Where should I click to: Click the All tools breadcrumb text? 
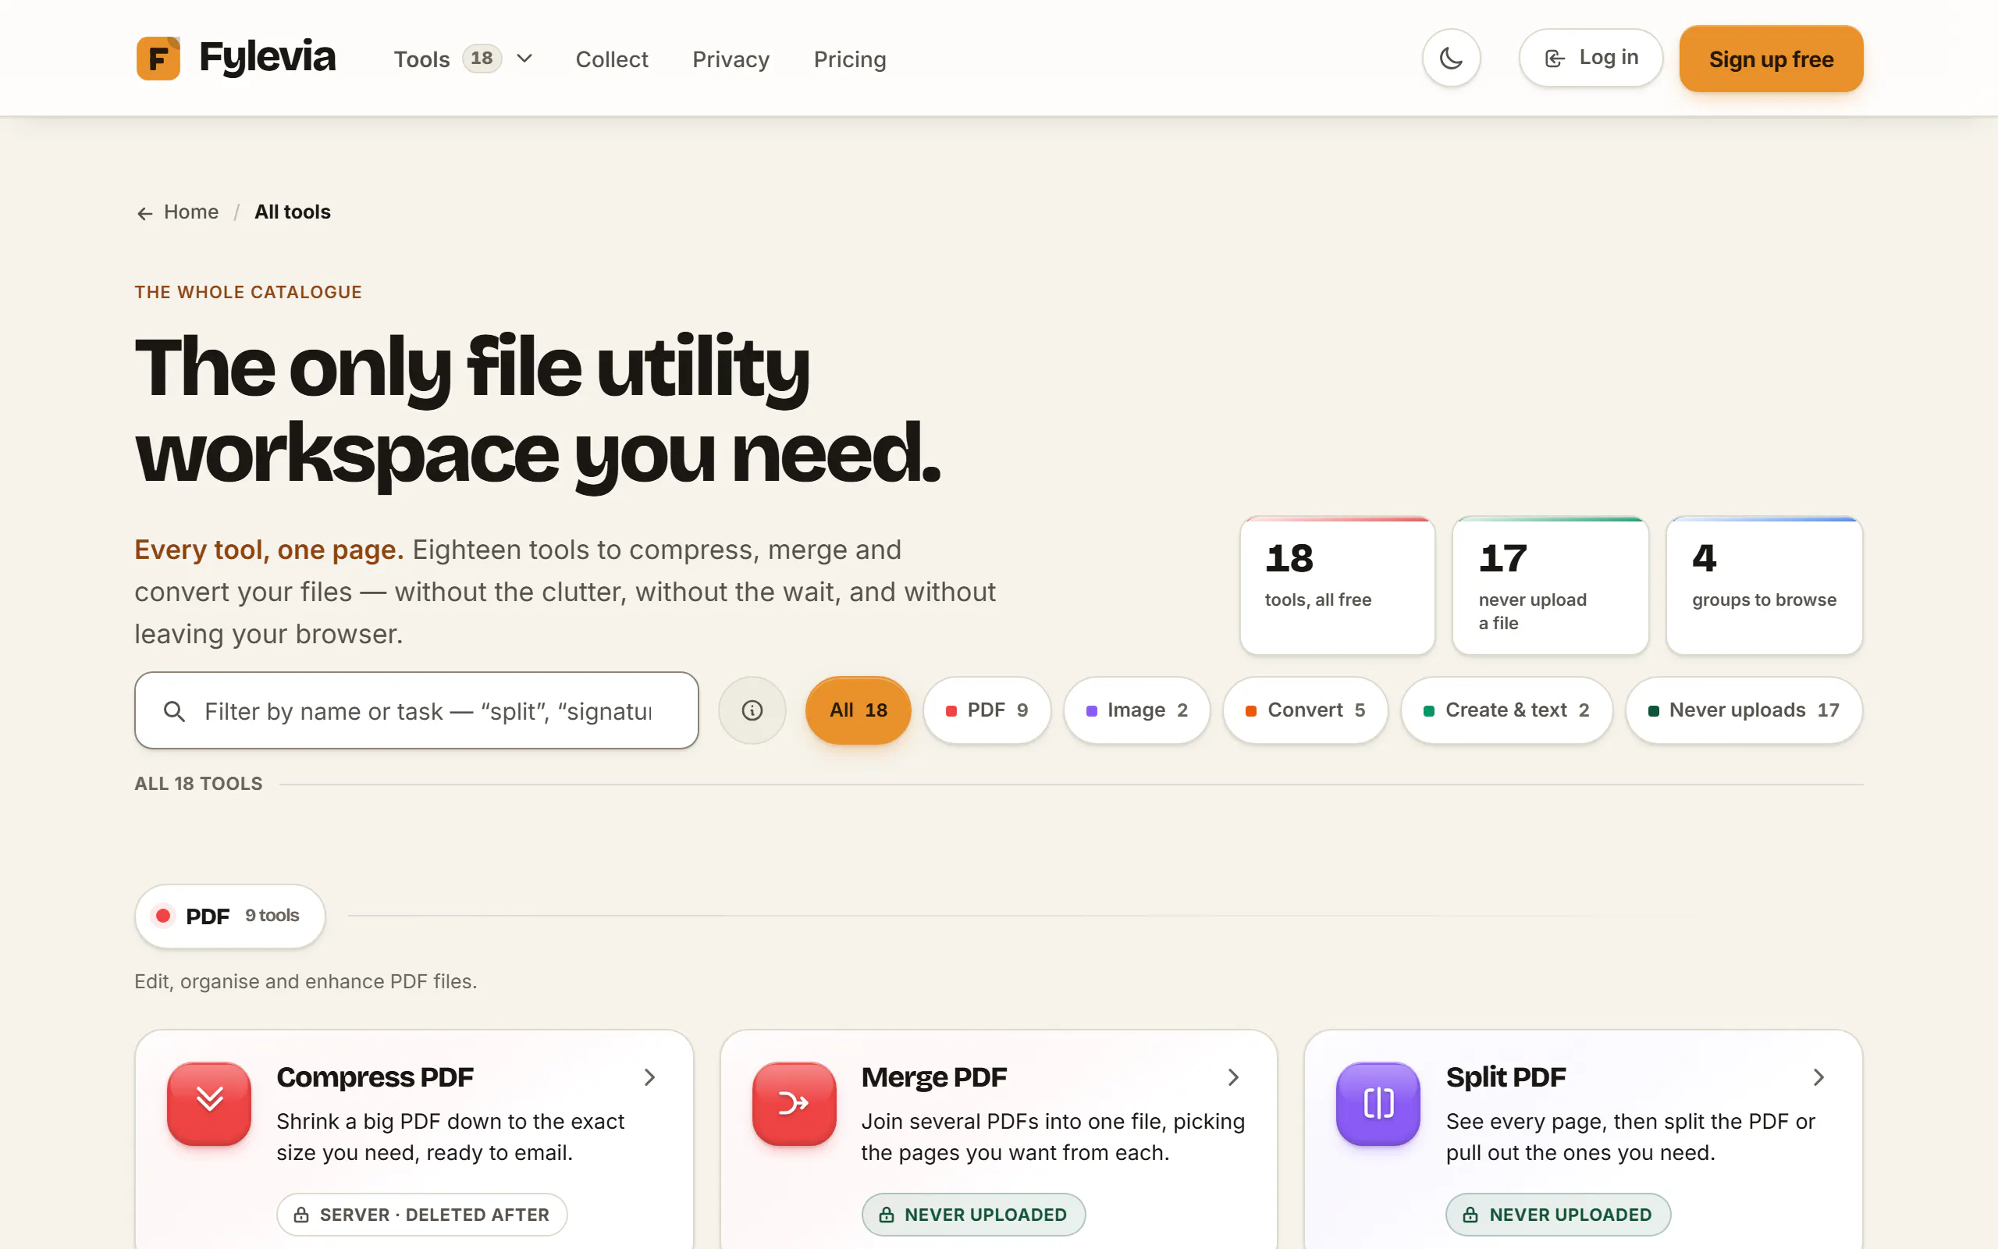tap(292, 212)
